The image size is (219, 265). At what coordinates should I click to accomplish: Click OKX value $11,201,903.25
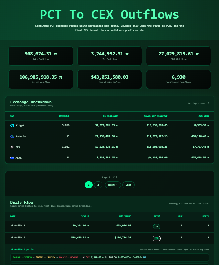click(157, 147)
